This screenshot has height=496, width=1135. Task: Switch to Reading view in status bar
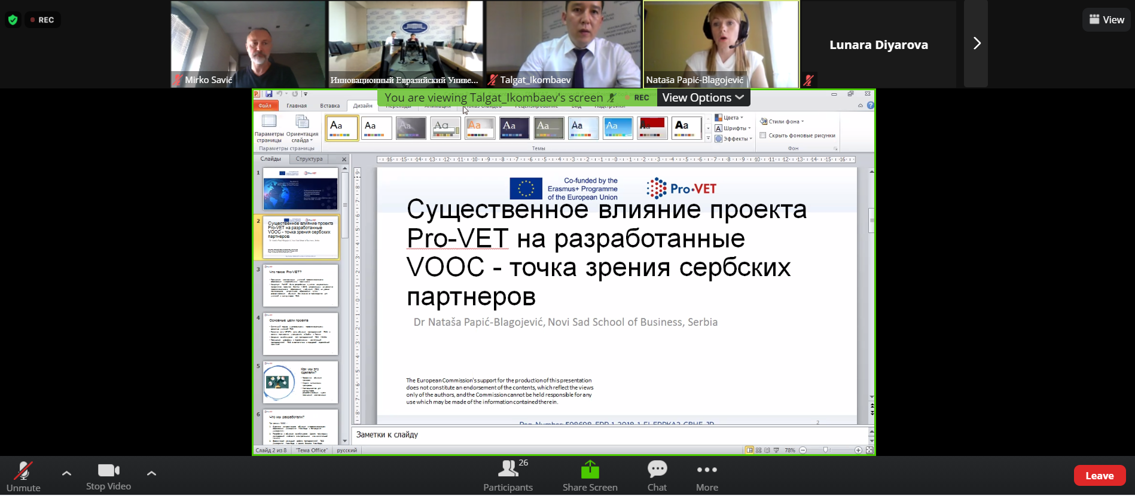click(x=767, y=450)
